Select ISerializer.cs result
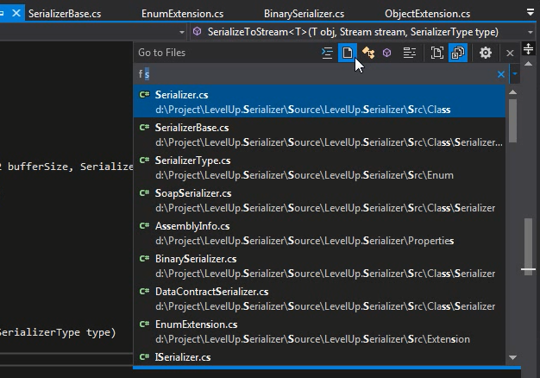The width and height of the screenshot is (540, 378). 319,357
